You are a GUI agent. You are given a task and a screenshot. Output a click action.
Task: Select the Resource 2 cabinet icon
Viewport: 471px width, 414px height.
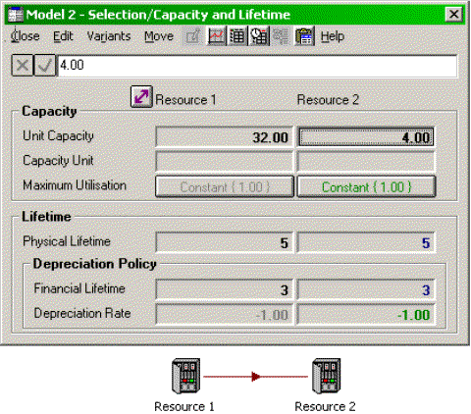(326, 376)
